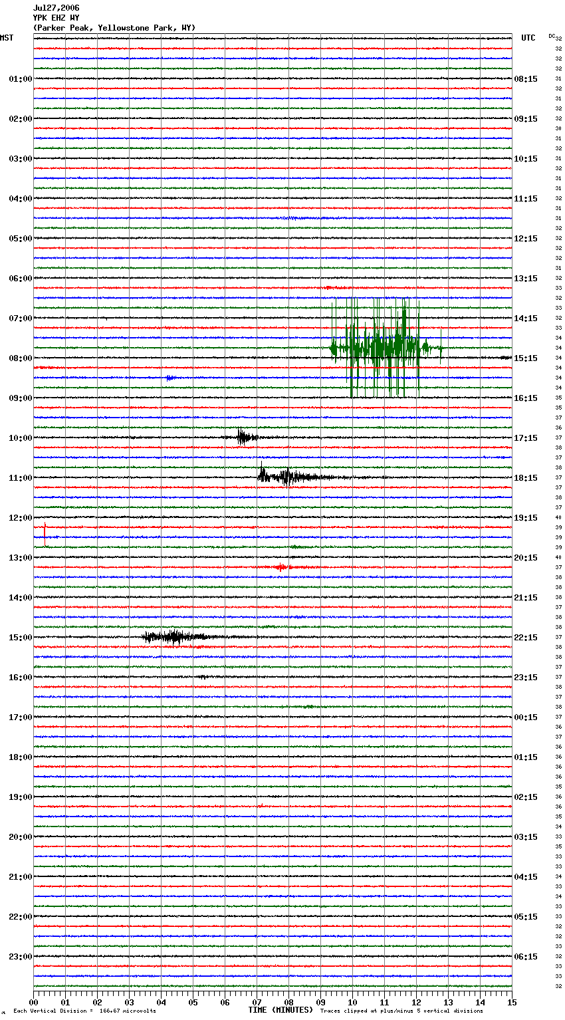The height and width of the screenshot is (1020, 565).
Task: Click the TIME (MINUTES) axis title
Action: [x=281, y=1010]
